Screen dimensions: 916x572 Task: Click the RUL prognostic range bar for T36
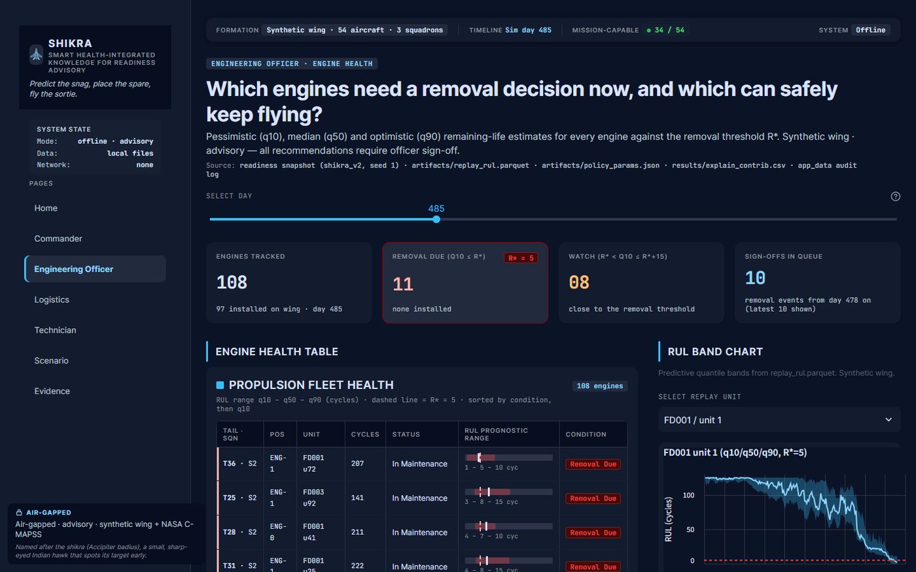point(508,458)
